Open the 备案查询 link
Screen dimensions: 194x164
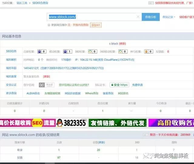[x=108, y=93]
